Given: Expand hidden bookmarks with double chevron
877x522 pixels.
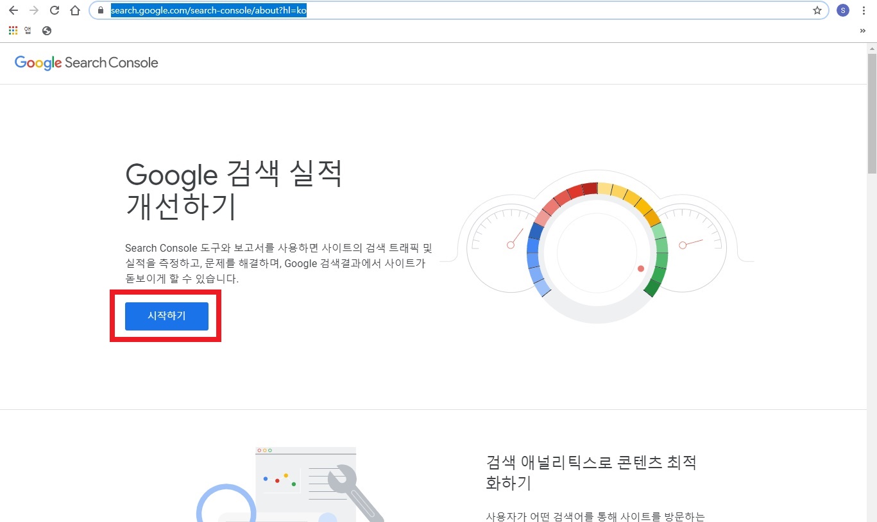Looking at the screenshot, I should coord(863,30).
